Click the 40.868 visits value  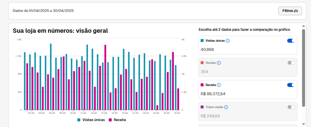pos(207,50)
